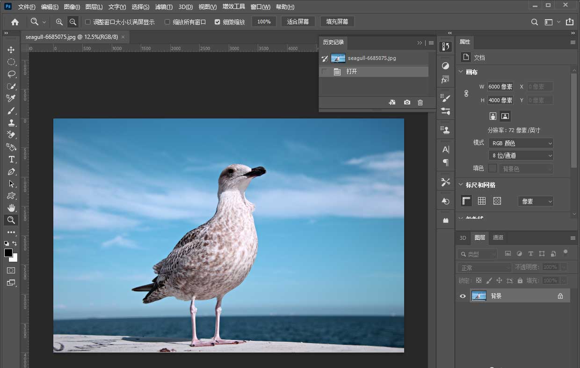Set canvas orientation to landscape
This screenshot has width=580, height=368.
click(505, 116)
